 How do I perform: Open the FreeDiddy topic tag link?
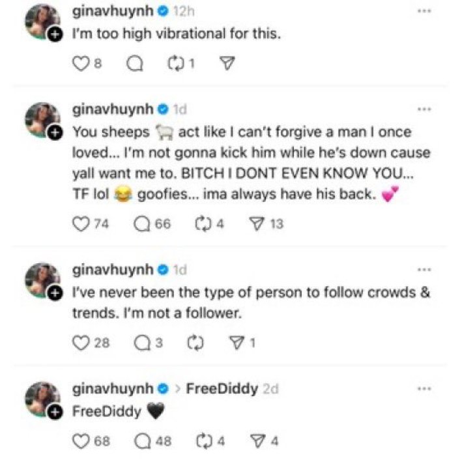222,389
